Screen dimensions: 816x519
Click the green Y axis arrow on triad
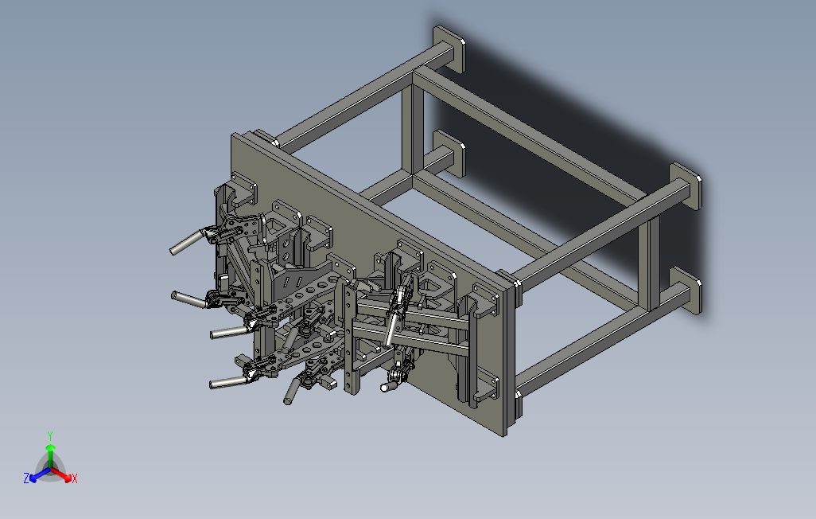(x=50, y=455)
